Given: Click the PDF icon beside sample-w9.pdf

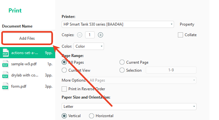Looking at the screenshot, I should coord(5,64).
